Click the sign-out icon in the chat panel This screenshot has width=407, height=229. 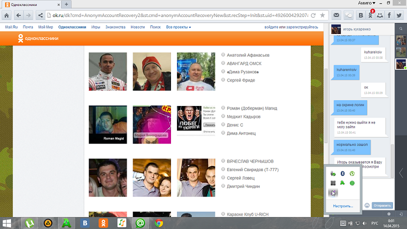click(x=401, y=214)
